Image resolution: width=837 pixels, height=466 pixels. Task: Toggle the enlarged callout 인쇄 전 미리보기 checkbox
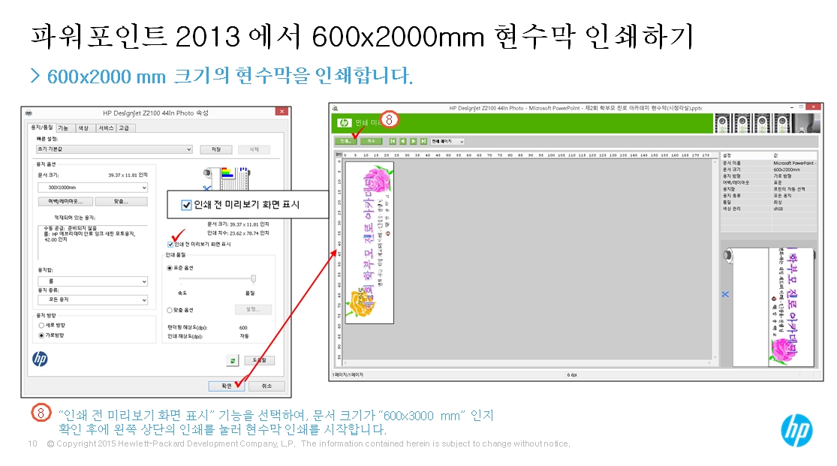click(x=186, y=205)
